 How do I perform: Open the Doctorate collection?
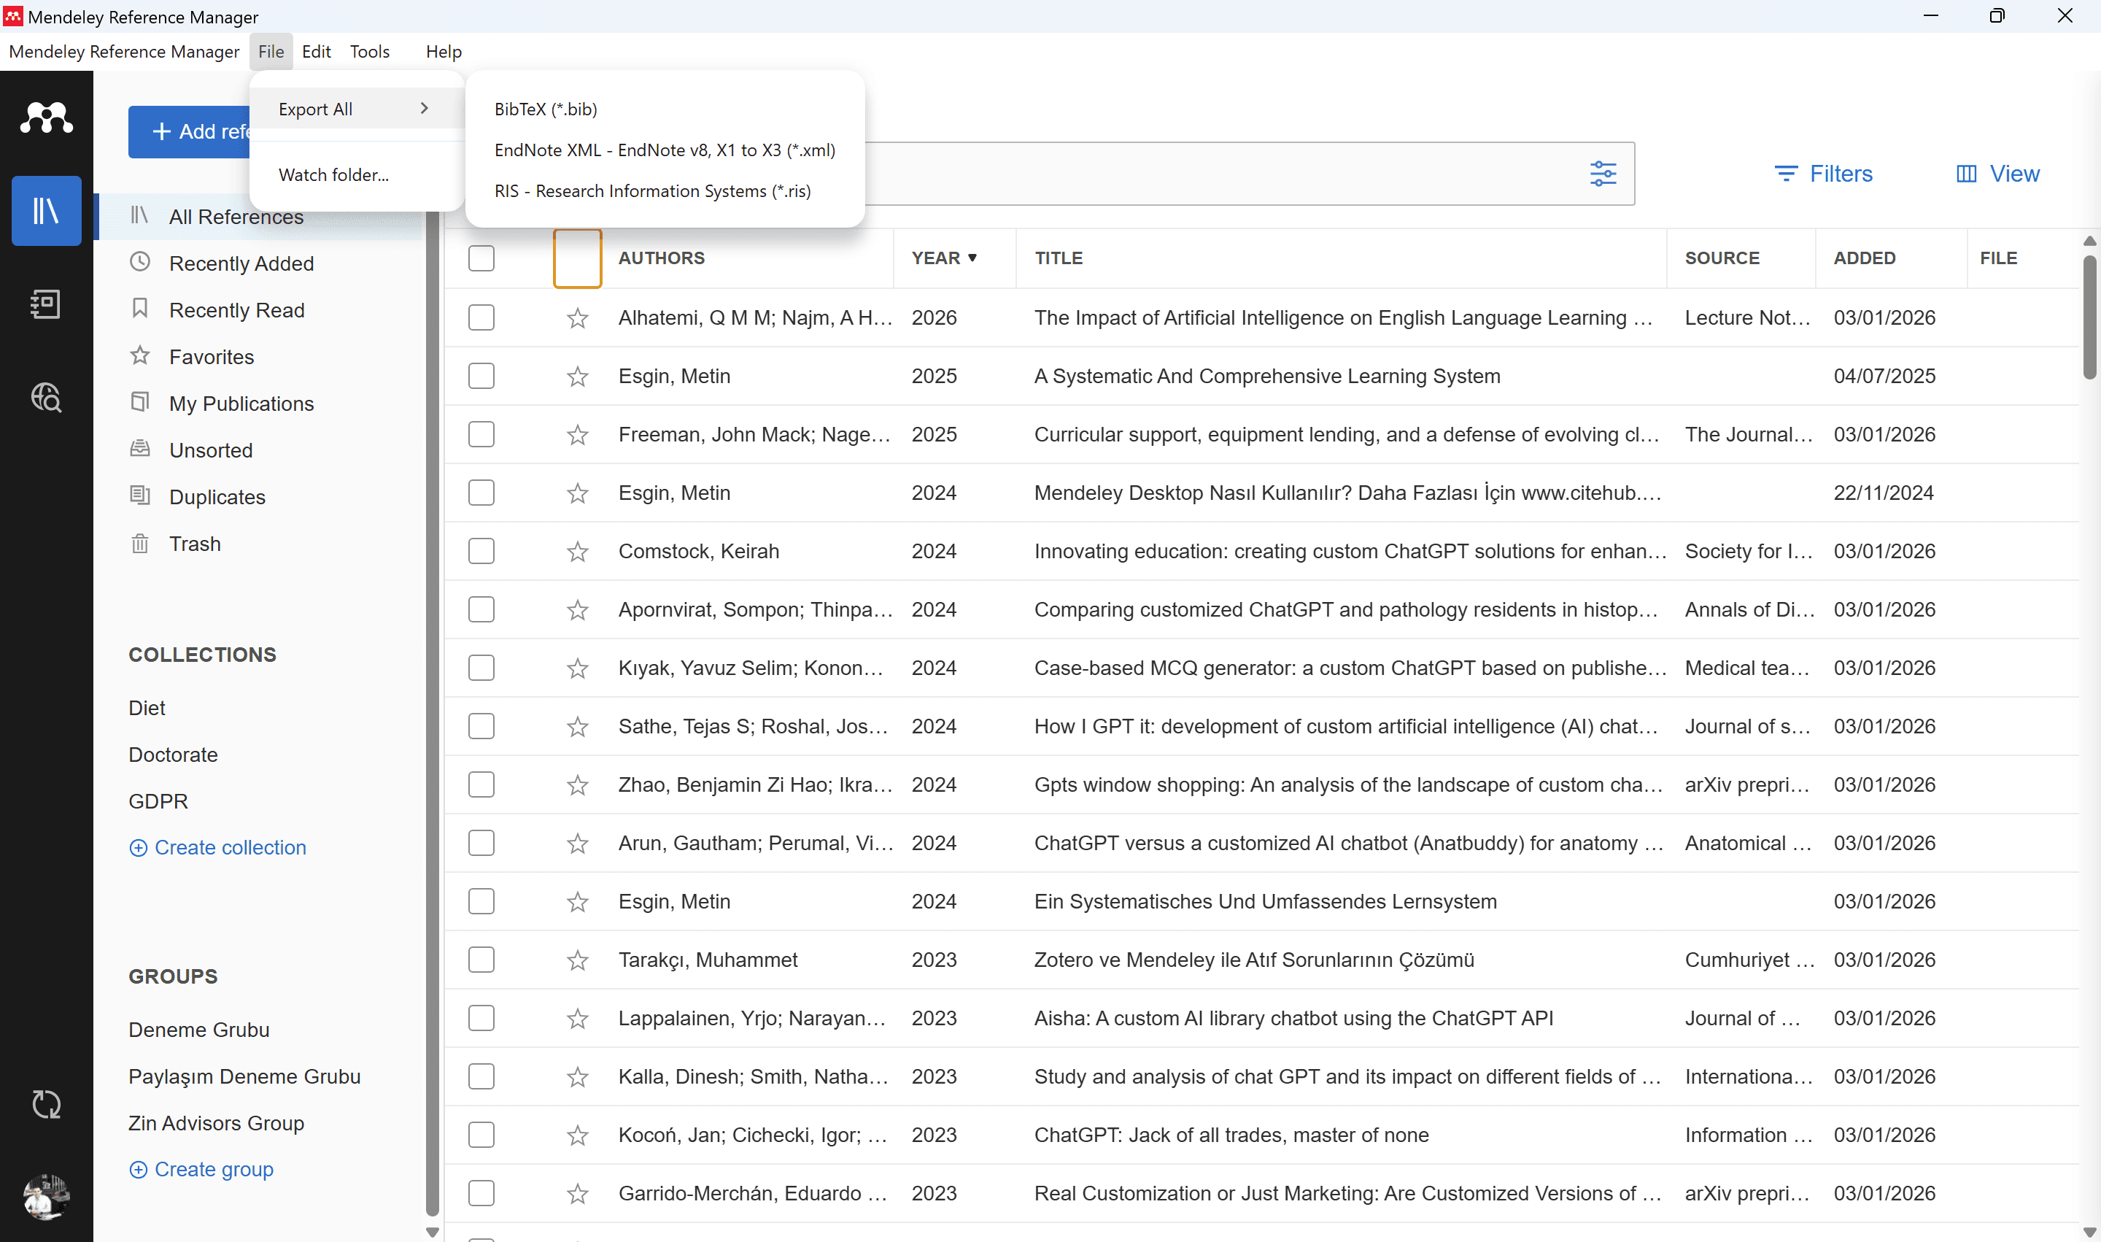click(x=173, y=754)
